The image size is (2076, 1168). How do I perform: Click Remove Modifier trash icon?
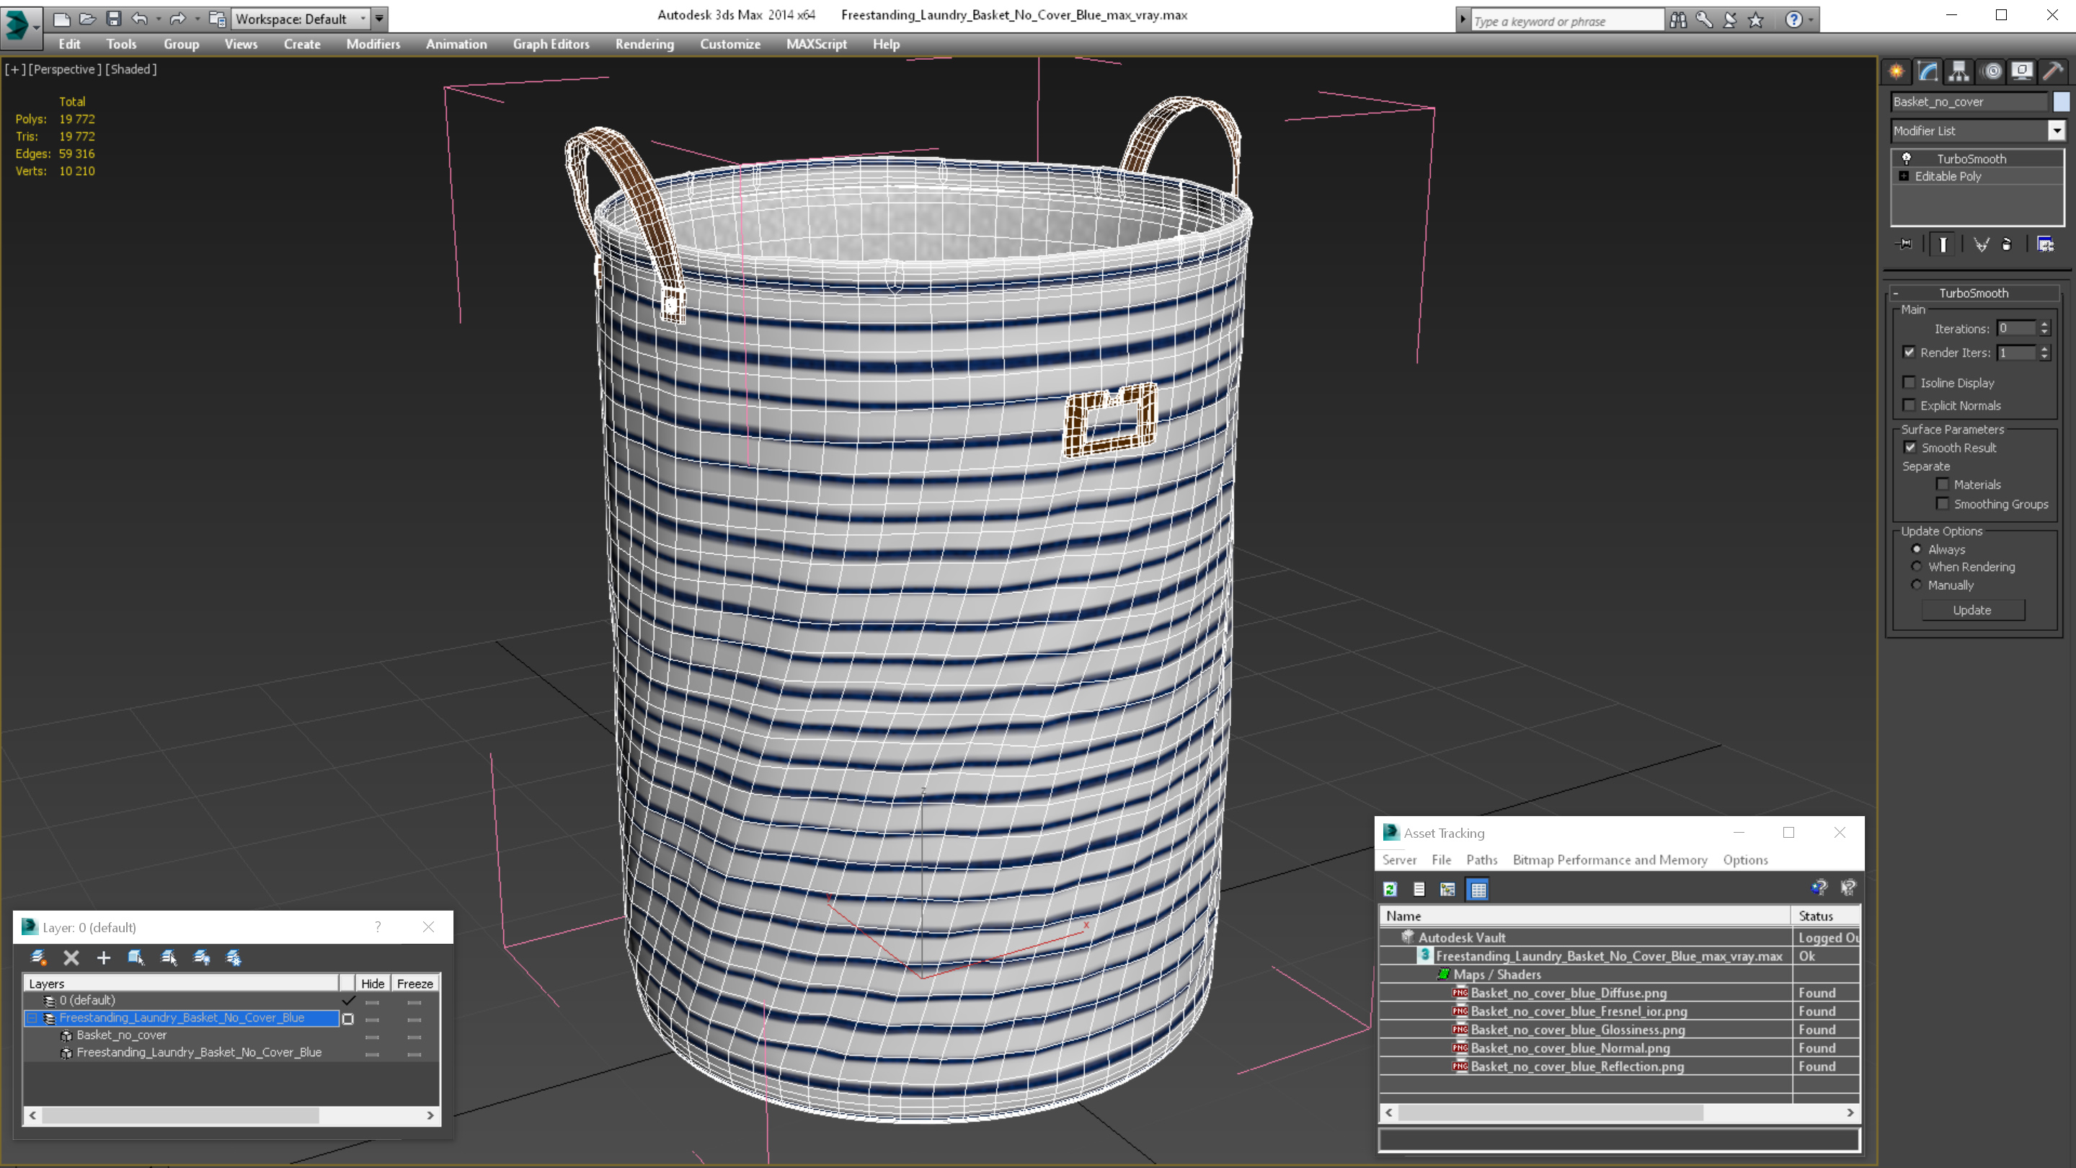[2007, 244]
